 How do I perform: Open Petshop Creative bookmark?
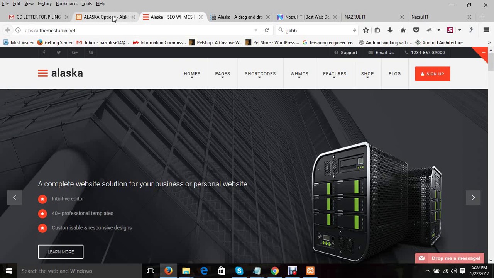(216, 42)
